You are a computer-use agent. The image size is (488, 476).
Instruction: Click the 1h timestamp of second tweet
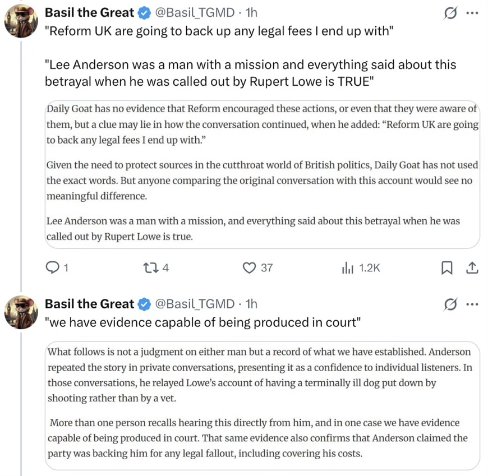click(x=251, y=304)
